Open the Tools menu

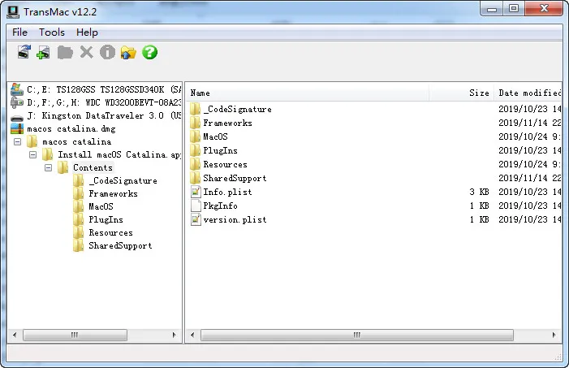tap(51, 32)
